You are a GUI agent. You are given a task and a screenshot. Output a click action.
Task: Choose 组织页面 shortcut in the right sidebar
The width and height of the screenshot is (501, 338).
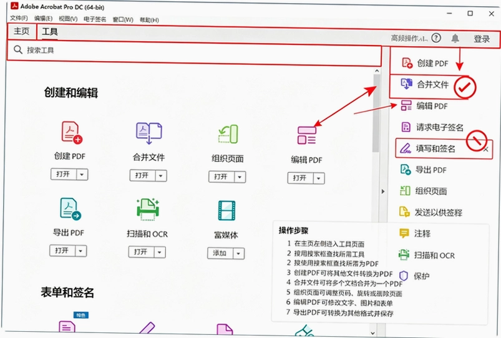(x=424, y=191)
